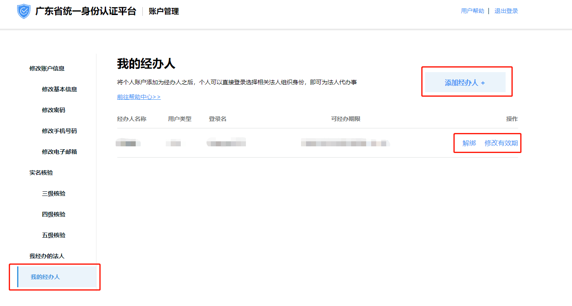This screenshot has width=572, height=306.
Task: Choose 四级核验 verification option
Action: [53, 214]
